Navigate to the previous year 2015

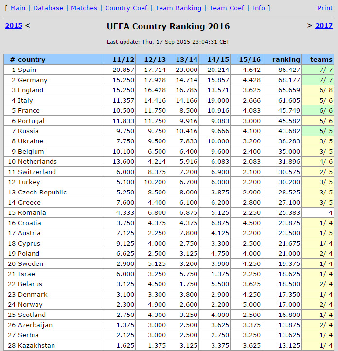tap(14, 26)
